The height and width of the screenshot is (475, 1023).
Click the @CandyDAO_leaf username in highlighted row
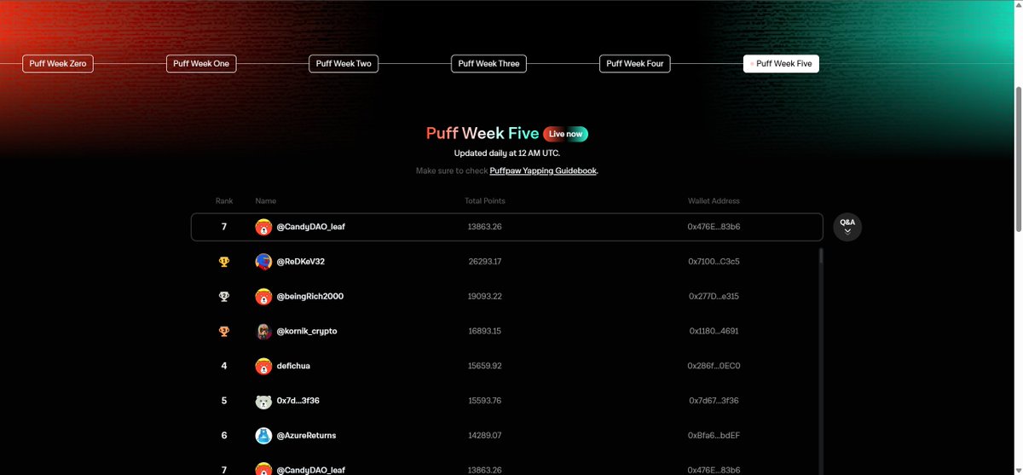(x=310, y=227)
